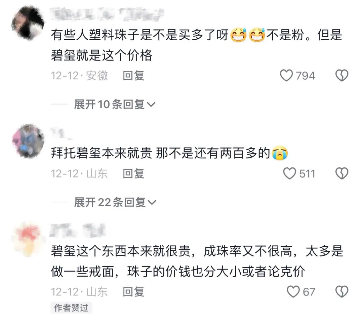Screen dimensions: 363x324
Task: Open third commenter's blurred username
Action: (x=78, y=230)
